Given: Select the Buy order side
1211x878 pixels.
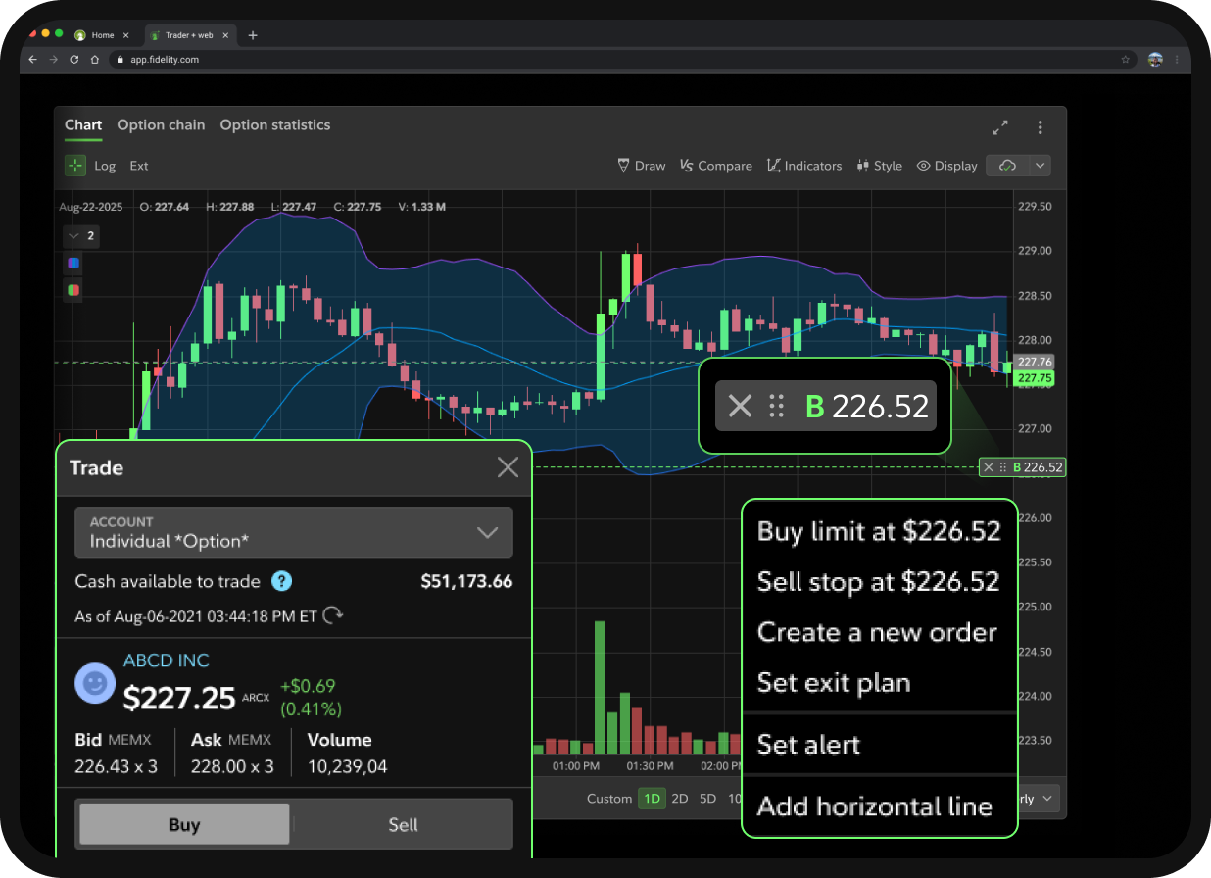Looking at the screenshot, I should (184, 824).
